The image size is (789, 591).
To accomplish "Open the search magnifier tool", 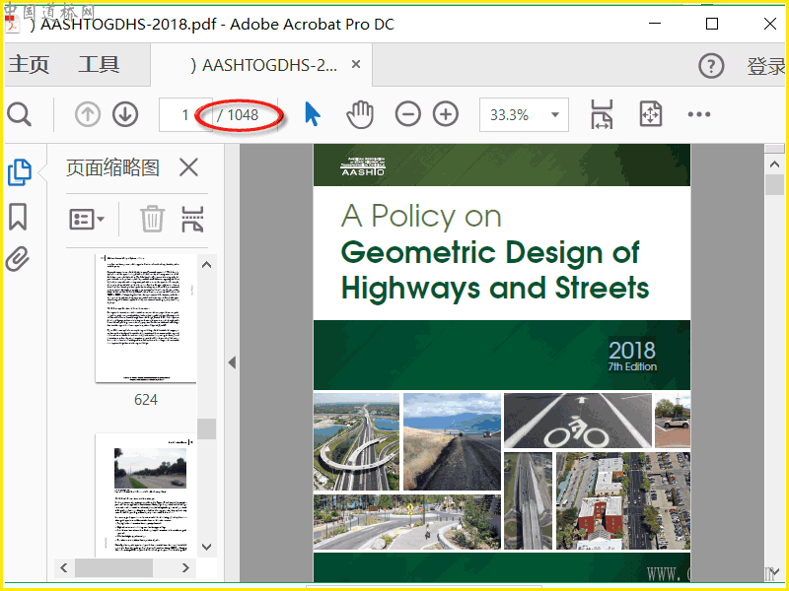I will 20,115.
